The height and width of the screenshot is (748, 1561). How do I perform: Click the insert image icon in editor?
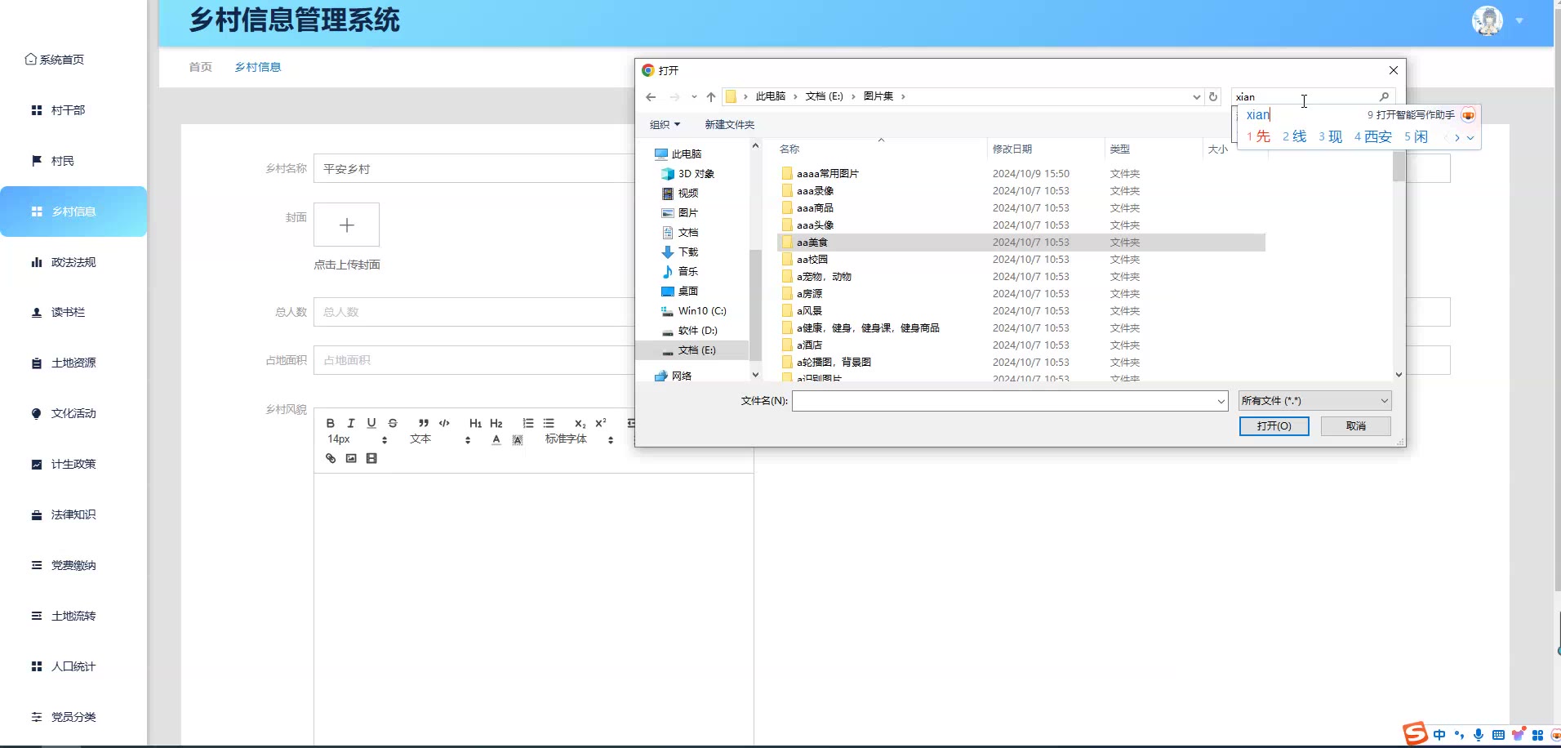351,458
